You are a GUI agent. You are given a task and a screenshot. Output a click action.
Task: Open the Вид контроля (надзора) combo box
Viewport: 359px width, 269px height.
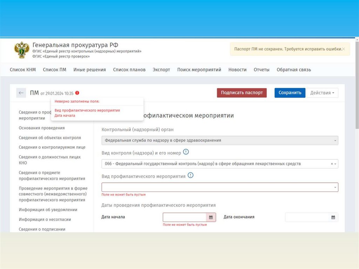220,164
